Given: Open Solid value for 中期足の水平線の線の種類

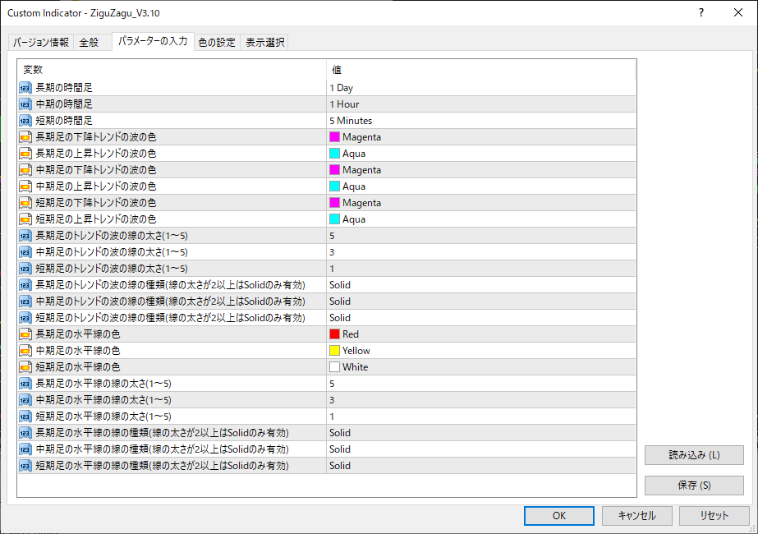Looking at the screenshot, I should pyautogui.click(x=481, y=450).
